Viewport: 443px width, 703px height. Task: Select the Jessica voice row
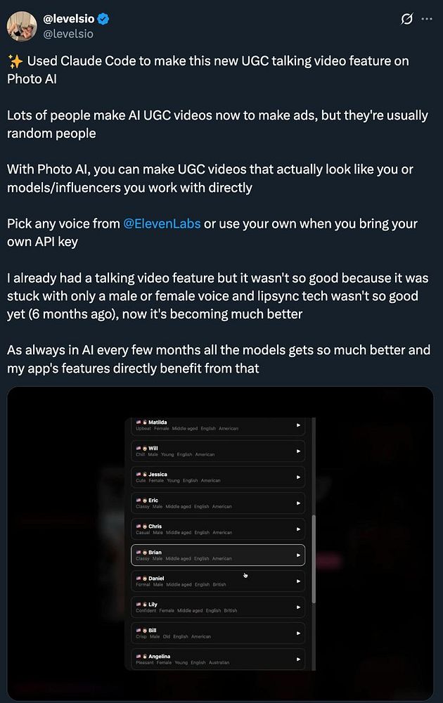tap(218, 477)
